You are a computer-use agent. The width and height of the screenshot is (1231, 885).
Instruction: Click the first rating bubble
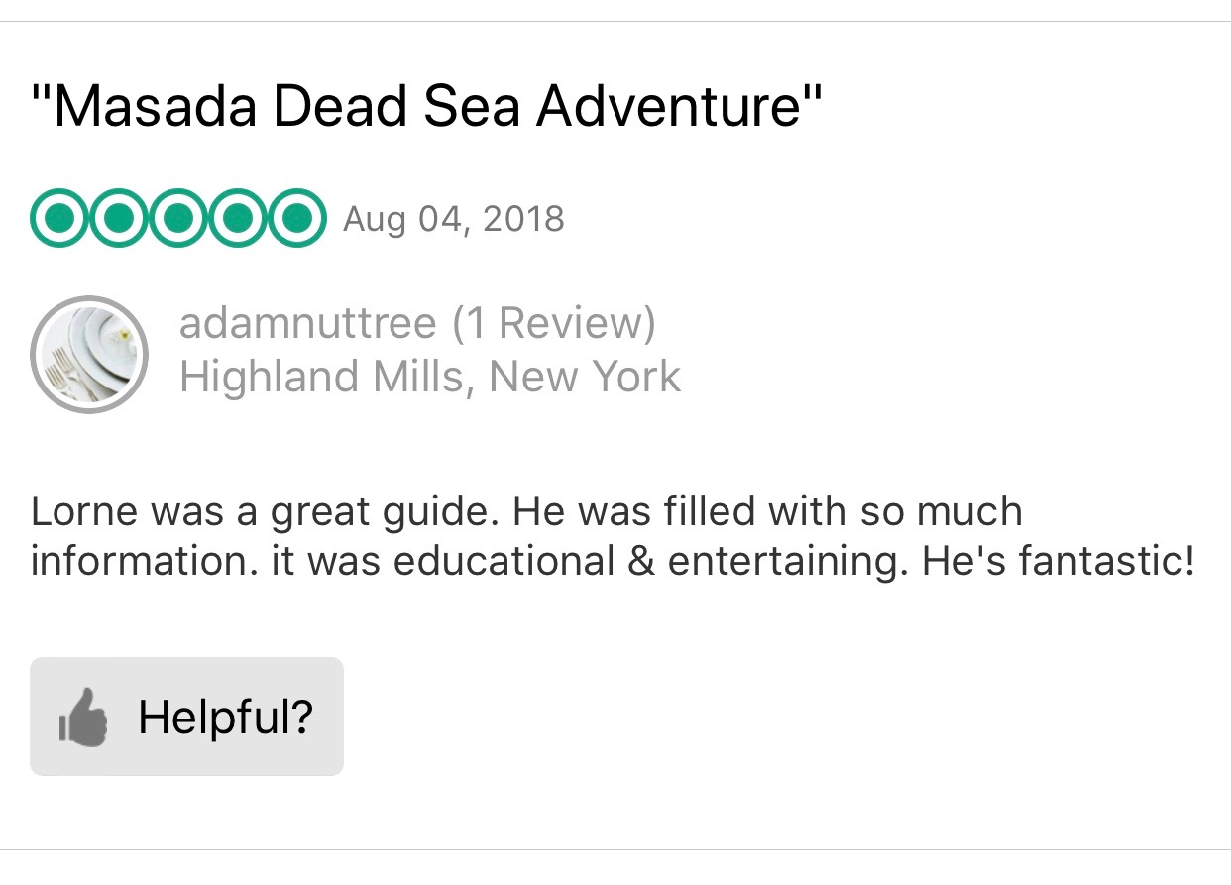click(x=60, y=217)
